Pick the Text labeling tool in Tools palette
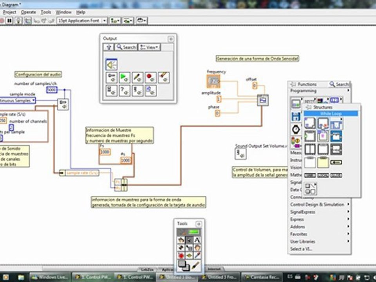 click(x=197, y=240)
